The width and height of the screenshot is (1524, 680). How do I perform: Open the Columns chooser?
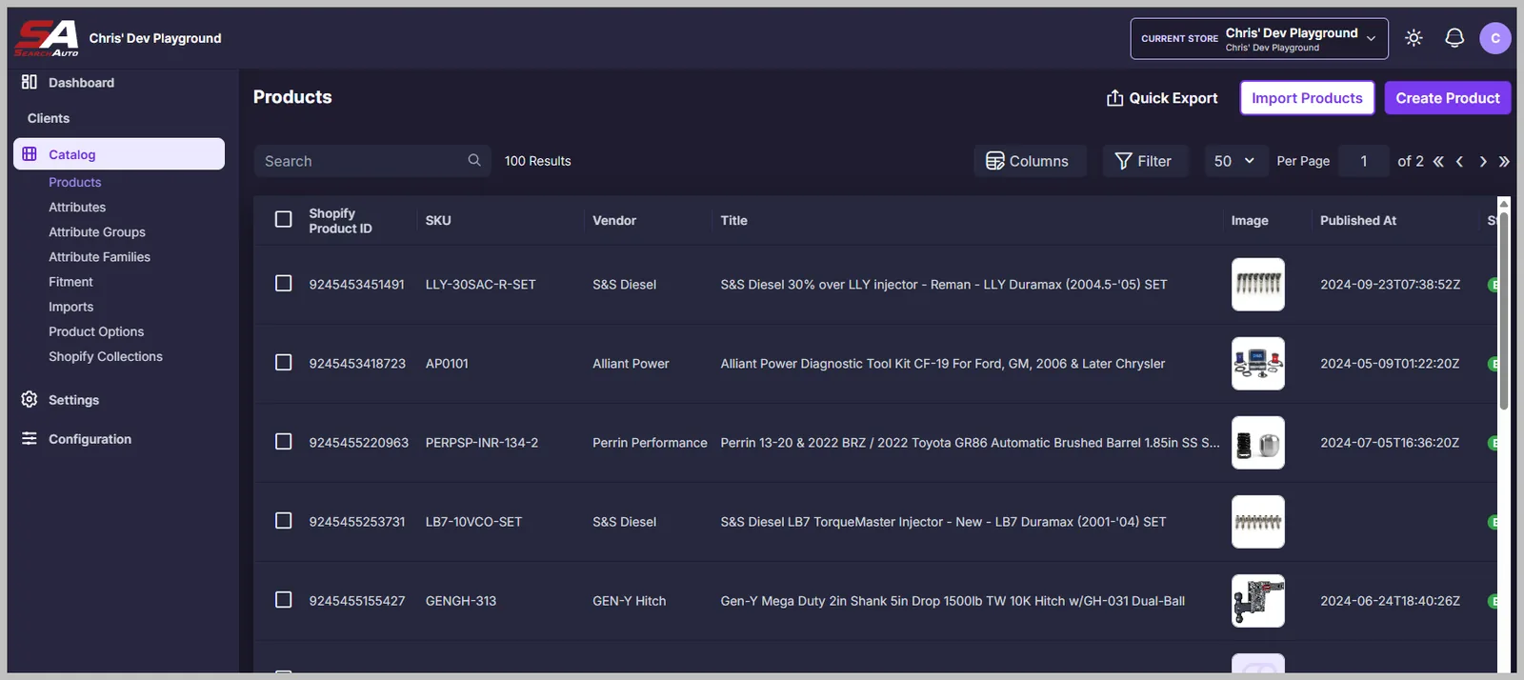pyautogui.click(x=1030, y=161)
